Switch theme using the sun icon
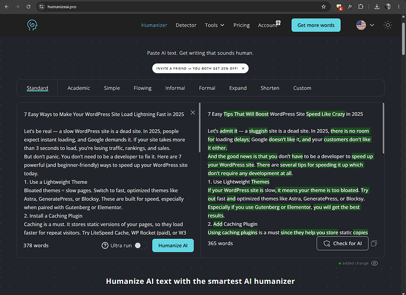Viewport: 406px width, 295px height. click(x=388, y=25)
